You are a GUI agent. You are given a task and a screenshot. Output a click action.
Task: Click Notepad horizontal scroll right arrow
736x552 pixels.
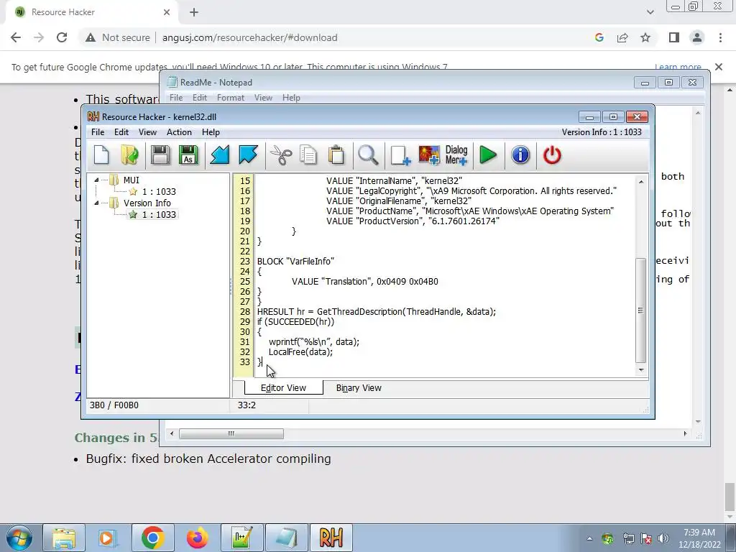(685, 433)
